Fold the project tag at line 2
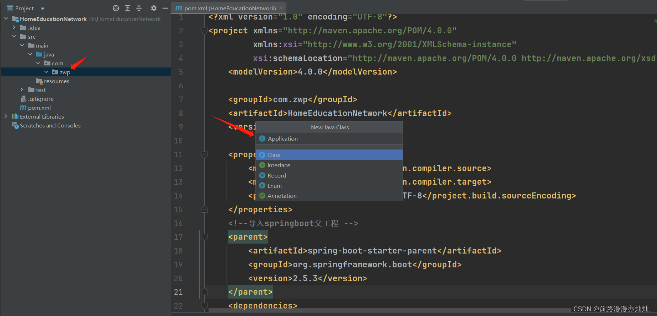 point(204,31)
